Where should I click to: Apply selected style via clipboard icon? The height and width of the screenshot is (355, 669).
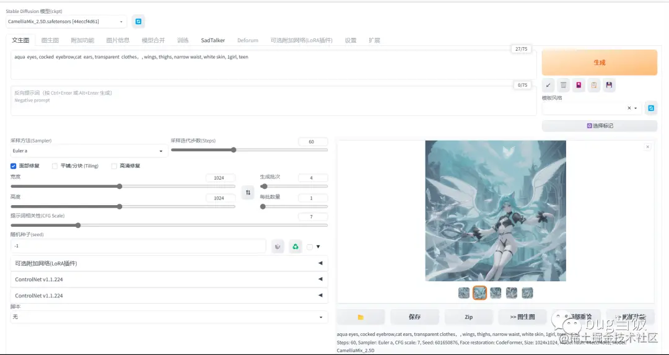tap(594, 85)
